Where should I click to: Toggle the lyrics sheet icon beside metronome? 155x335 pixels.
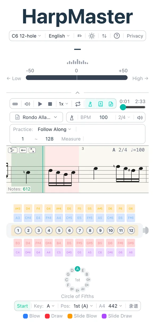click(110, 104)
